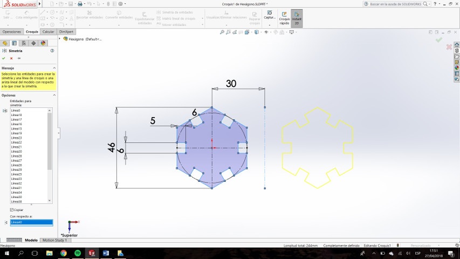Click scroll-up arrow of entities list

click(49, 111)
